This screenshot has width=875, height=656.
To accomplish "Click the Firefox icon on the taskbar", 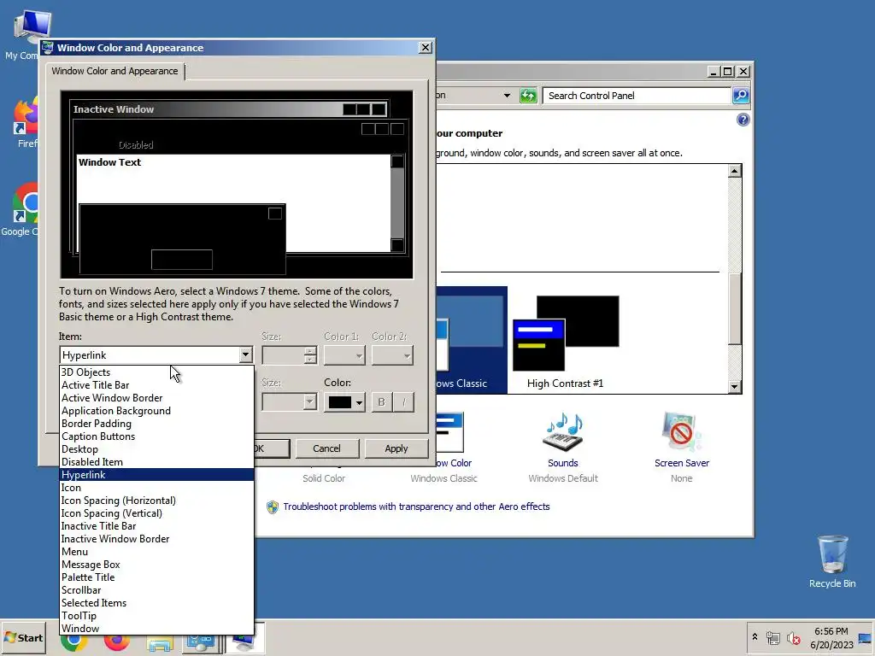I will click(x=116, y=641).
